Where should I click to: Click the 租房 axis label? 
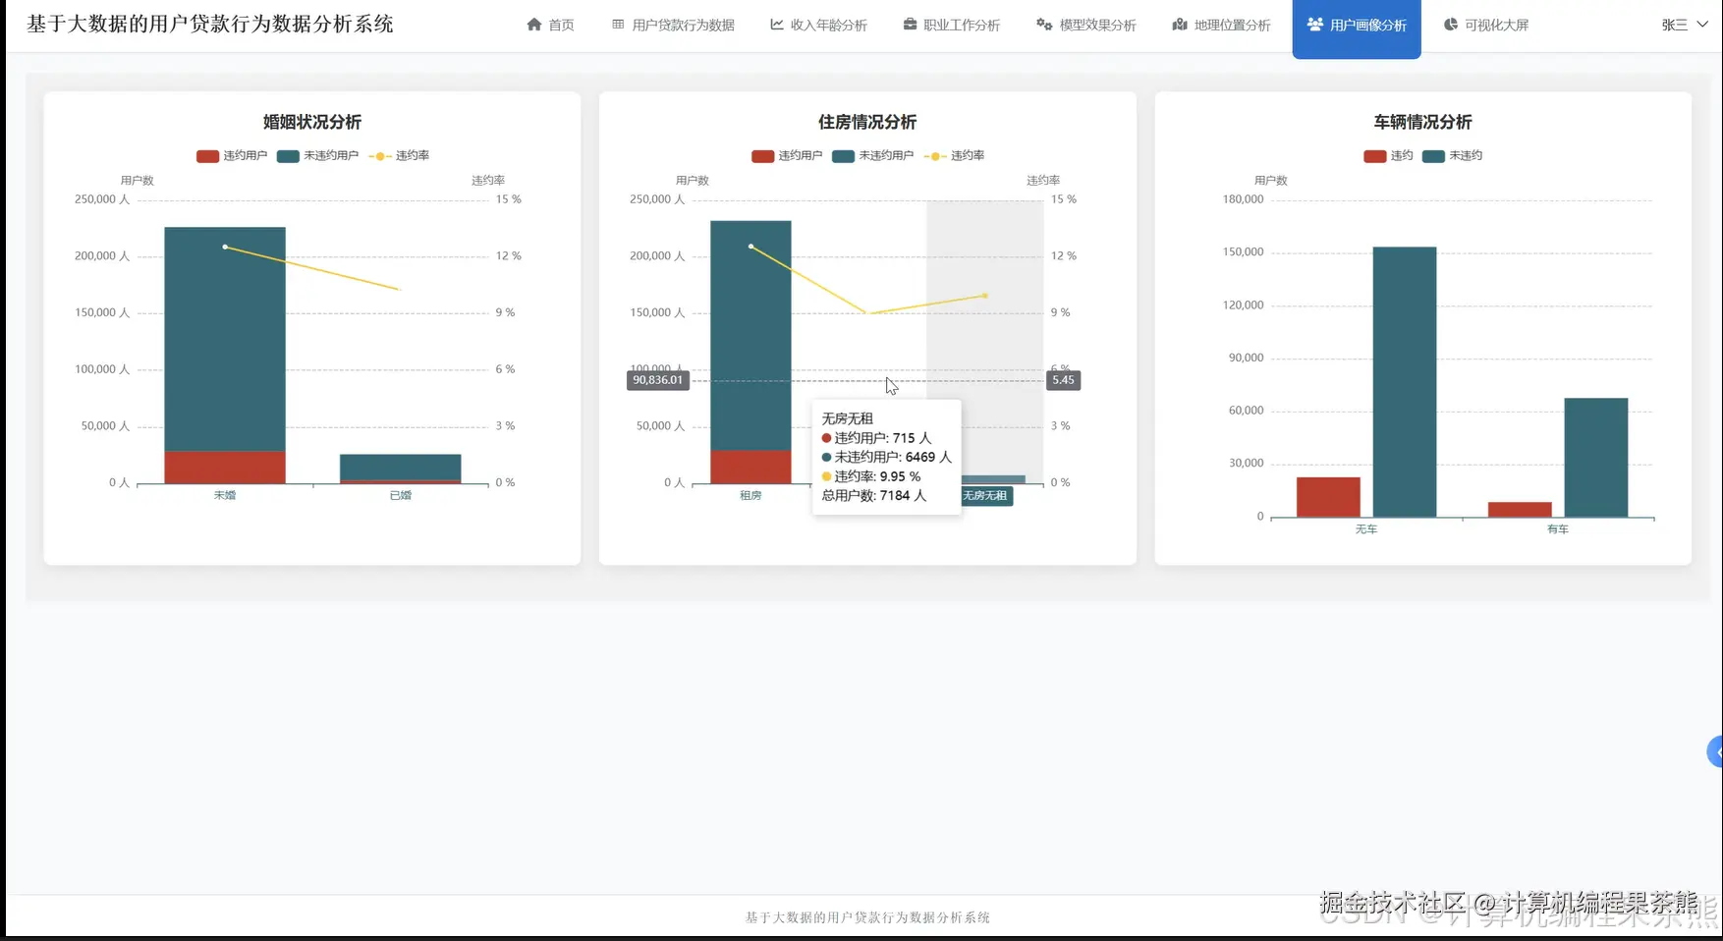point(750,495)
